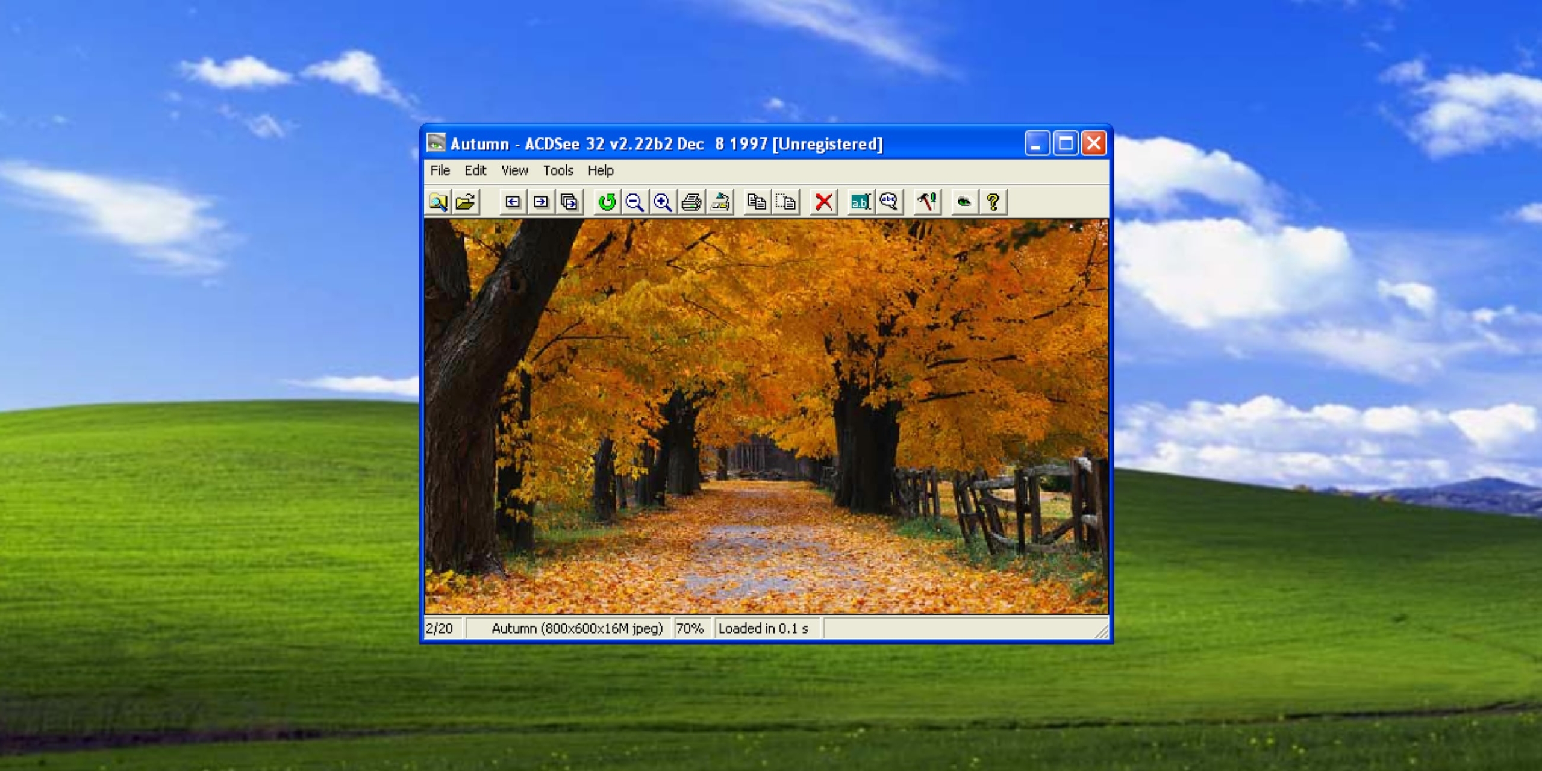The image size is (1542, 771).
Task: Delete the file with the red X
Action: pyautogui.click(x=823, y=202)
